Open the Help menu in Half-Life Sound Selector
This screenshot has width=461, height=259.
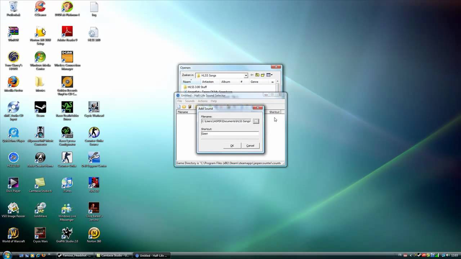(214, 101)
